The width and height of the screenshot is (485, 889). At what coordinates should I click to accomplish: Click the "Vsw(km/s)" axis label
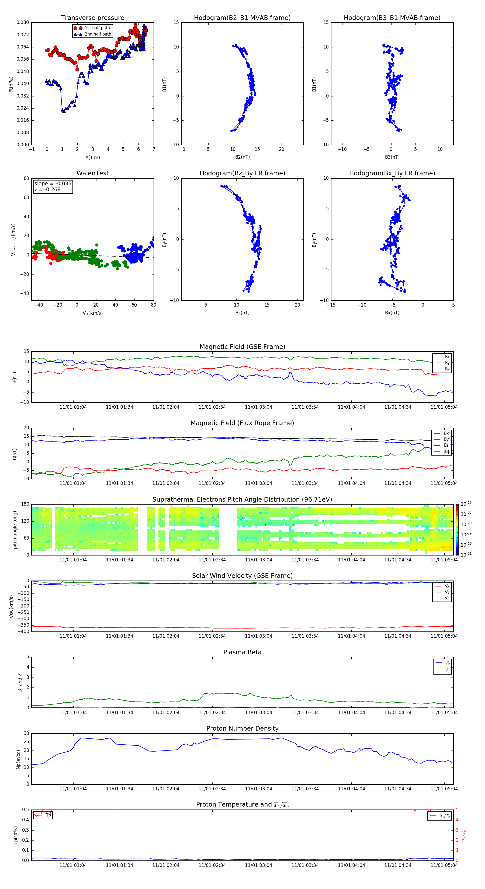[x=11, y=606]
